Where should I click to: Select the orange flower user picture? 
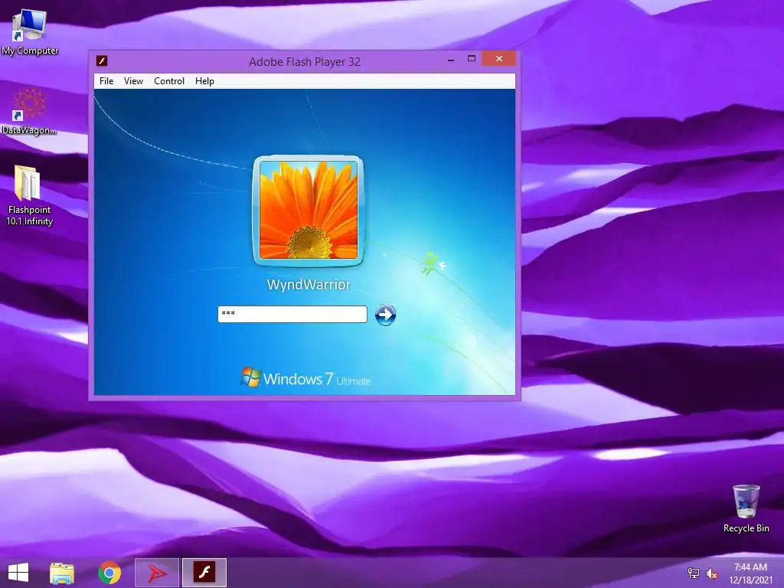(309, 210)
